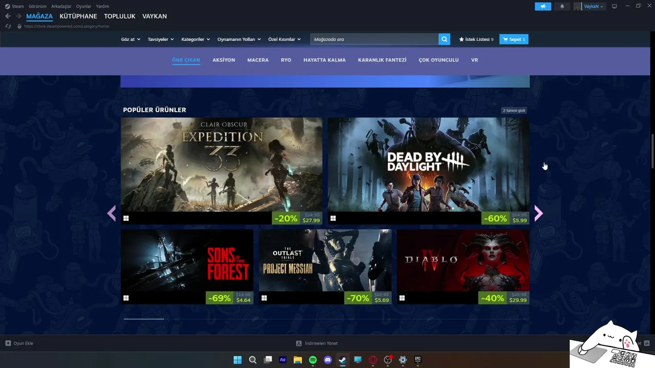
Task: Select the HAYATTA KALMA category tab
Action: coord(324,60)
